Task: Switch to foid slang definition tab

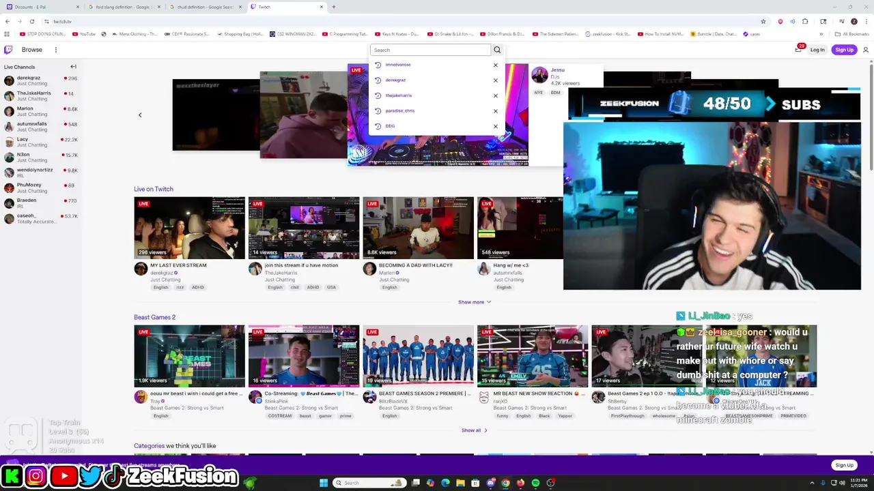Action: (124, 7)
